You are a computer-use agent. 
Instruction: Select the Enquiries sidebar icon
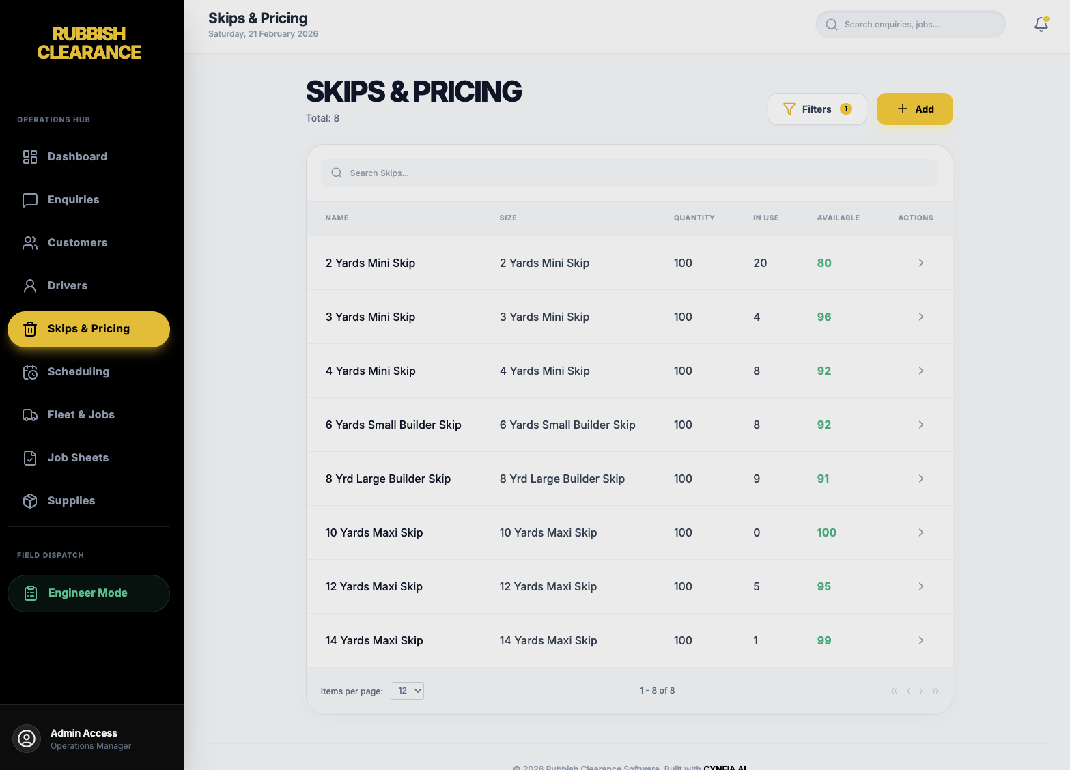tap(29, 199)
